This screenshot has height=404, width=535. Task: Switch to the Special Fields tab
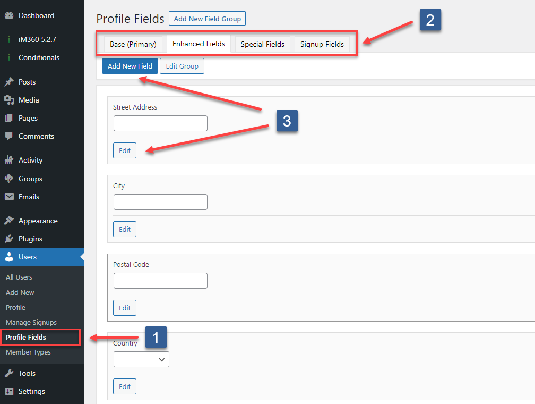coord(262,44)
